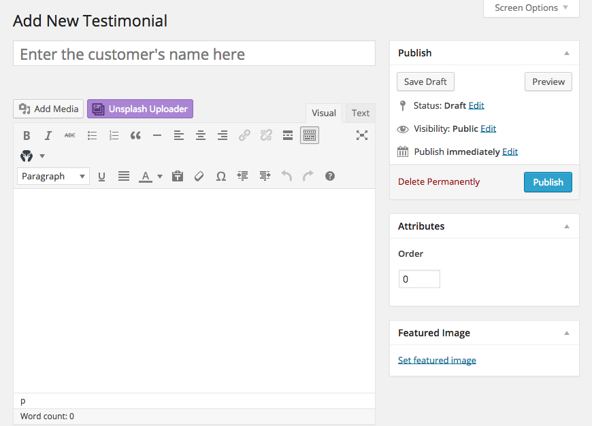Edit the publish date
Image resolution: width=592 pixels, height=426 pixels.
tap(510, 152)
